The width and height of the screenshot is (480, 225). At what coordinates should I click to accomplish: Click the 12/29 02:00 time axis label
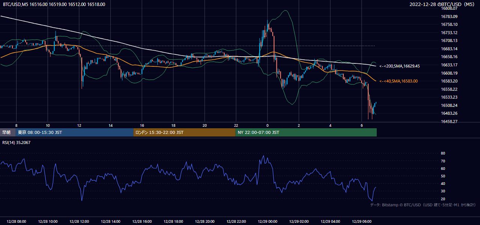point(299,222)
